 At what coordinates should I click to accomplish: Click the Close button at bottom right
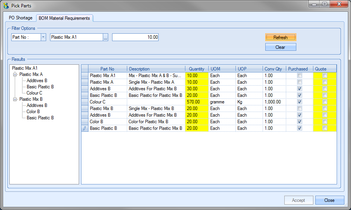pos(329,200)
